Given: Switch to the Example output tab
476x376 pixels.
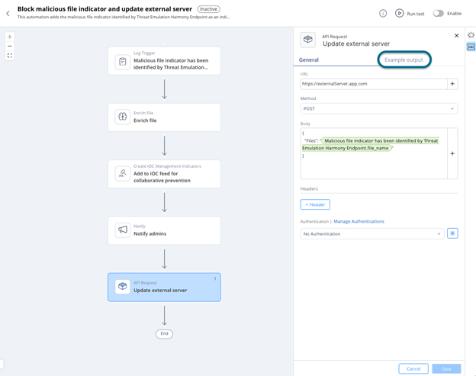Looking at the screenshot, I should (404, 59).
